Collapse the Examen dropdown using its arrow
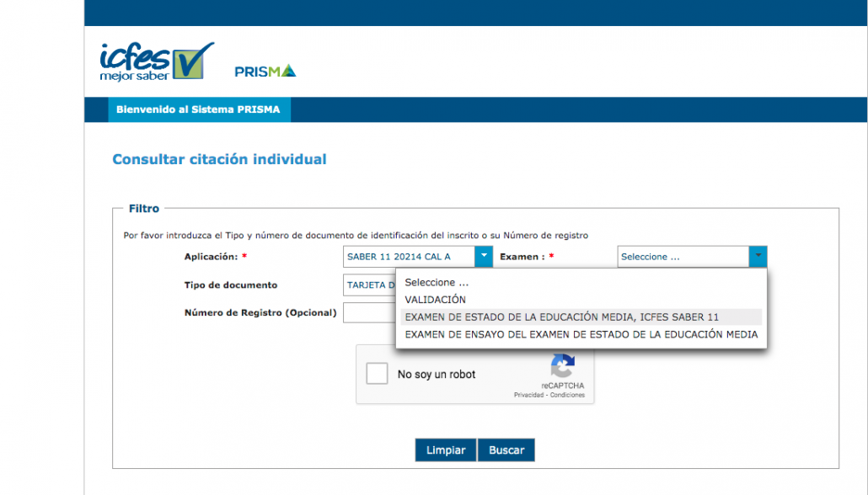 pyautogui.click(x=758, y=257)
